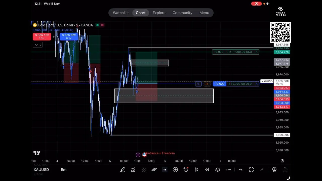
Task: Tap the zigzag lines compare icon
Action: coord(154,170)
